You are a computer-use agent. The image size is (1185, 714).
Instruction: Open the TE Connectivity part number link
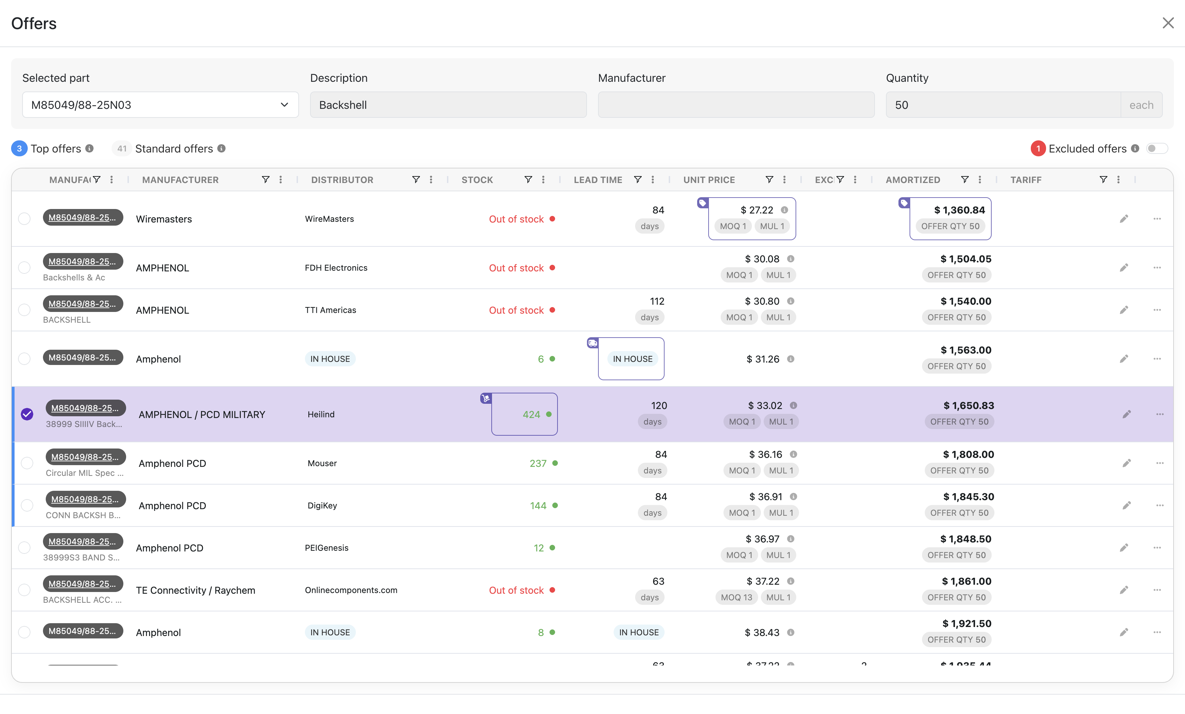pos(82,584)
